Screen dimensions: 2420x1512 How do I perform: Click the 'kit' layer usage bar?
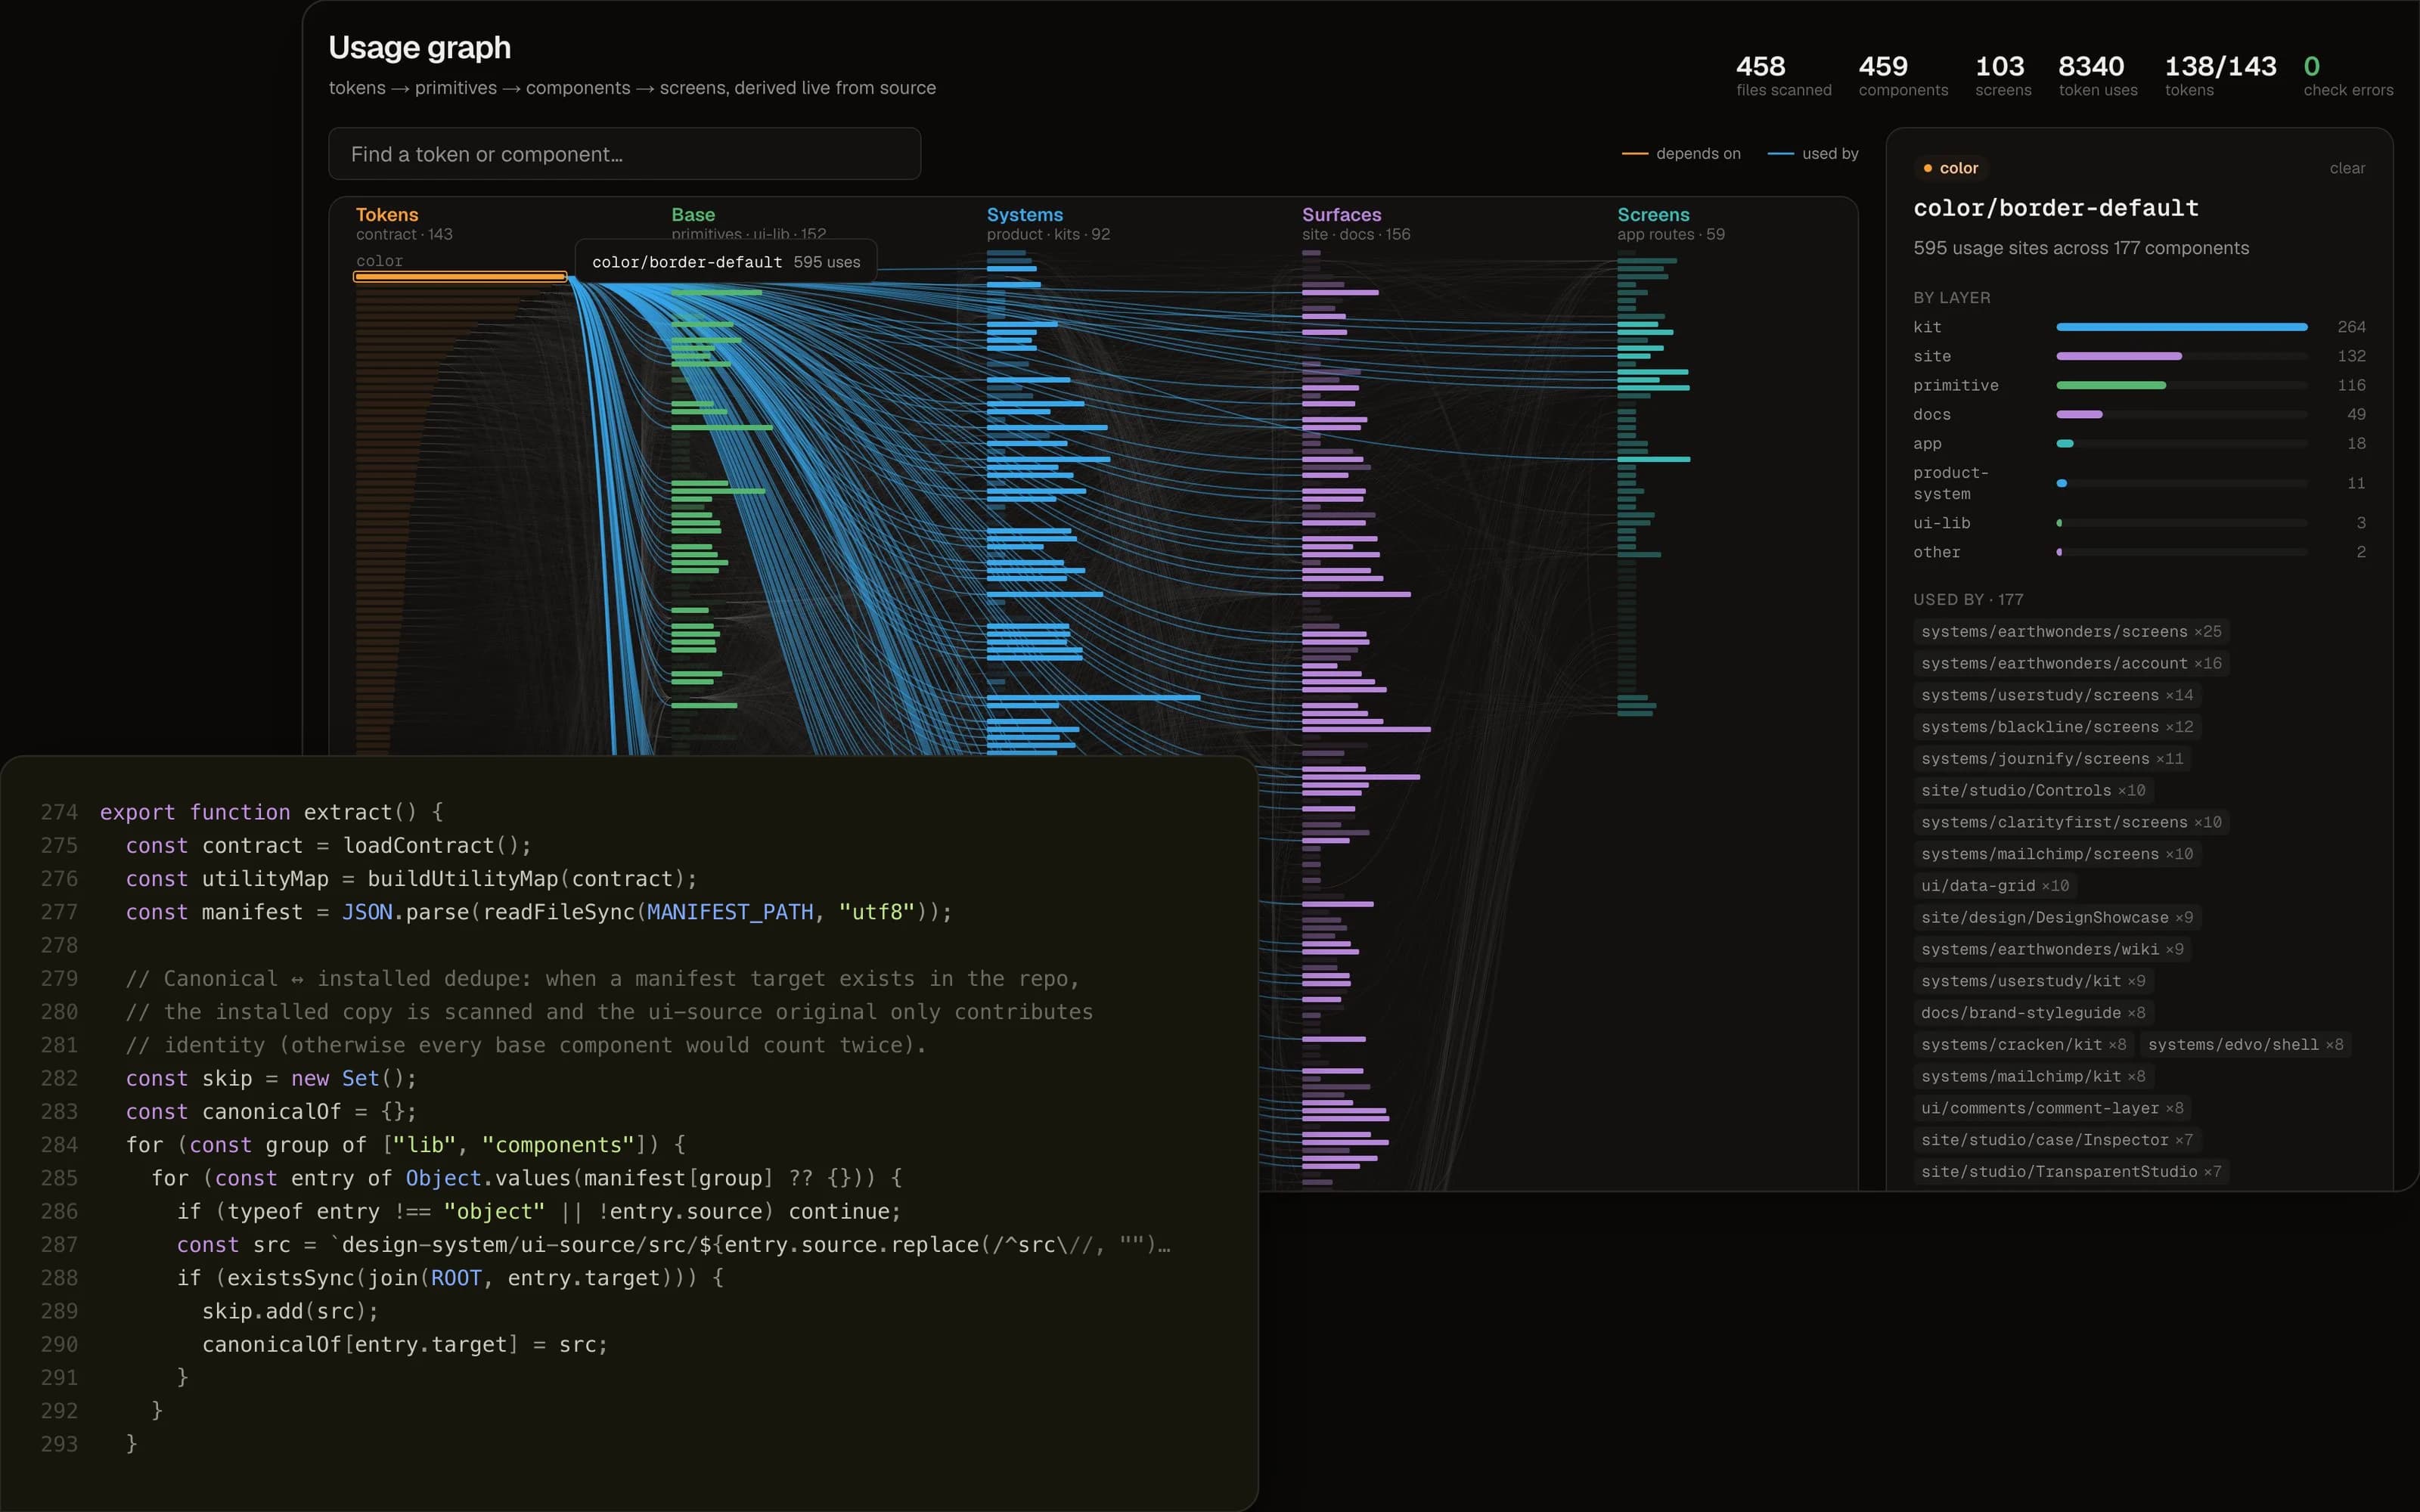[x=2181, y=327]
